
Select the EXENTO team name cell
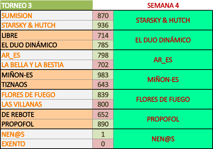tap(46, 144)
